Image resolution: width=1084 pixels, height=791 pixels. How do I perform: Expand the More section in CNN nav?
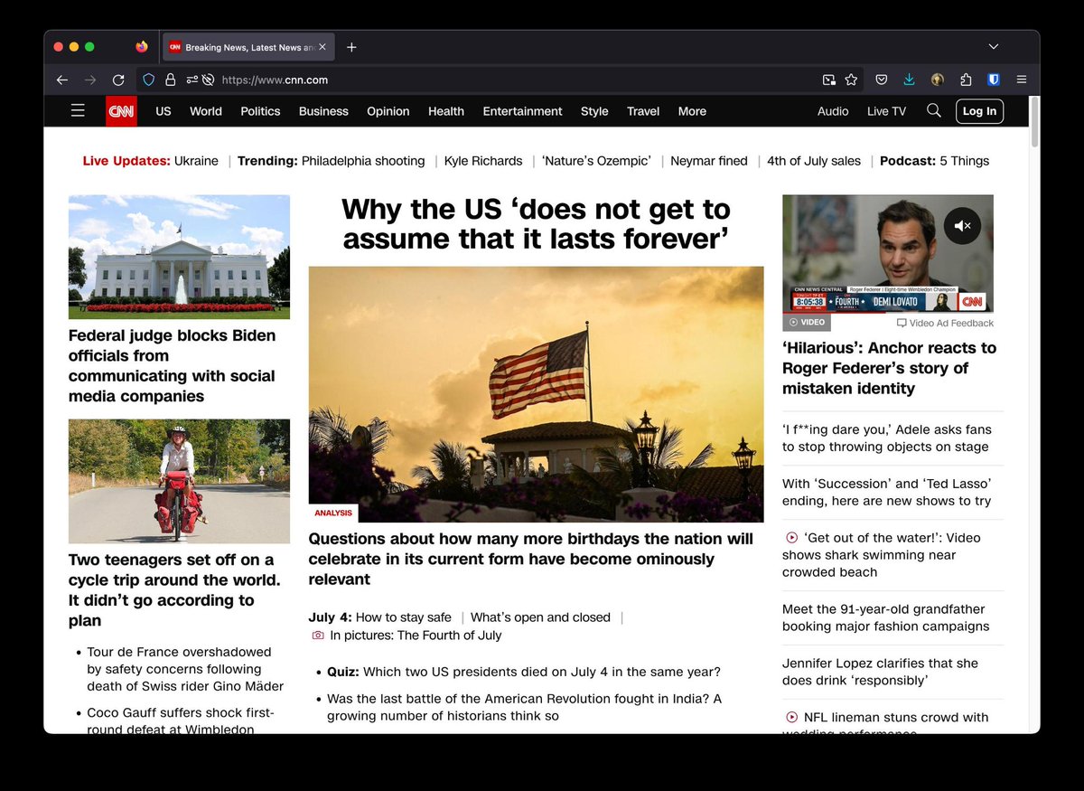pos(692,111)
